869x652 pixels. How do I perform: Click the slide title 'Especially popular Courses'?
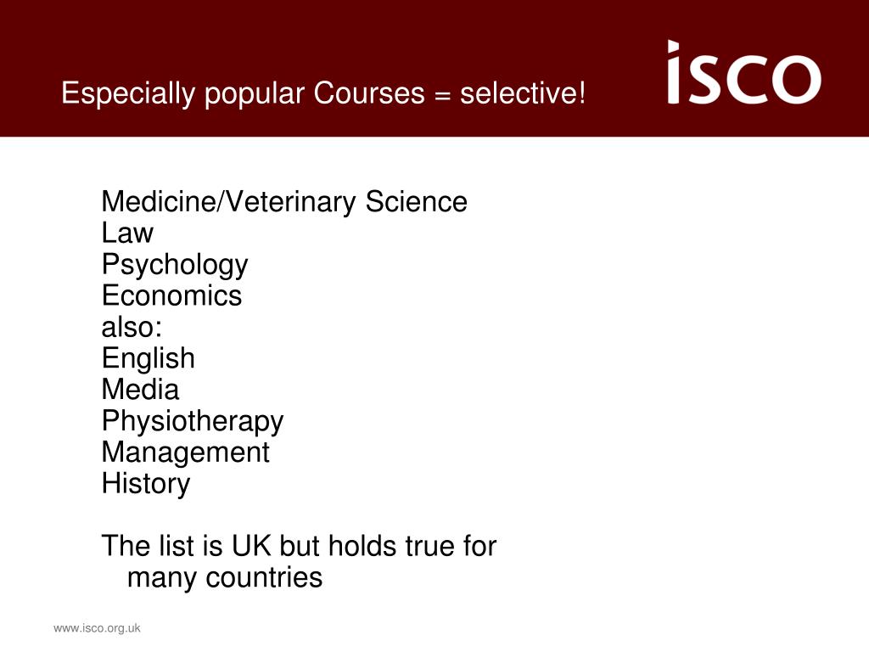[x=243, y=93]
